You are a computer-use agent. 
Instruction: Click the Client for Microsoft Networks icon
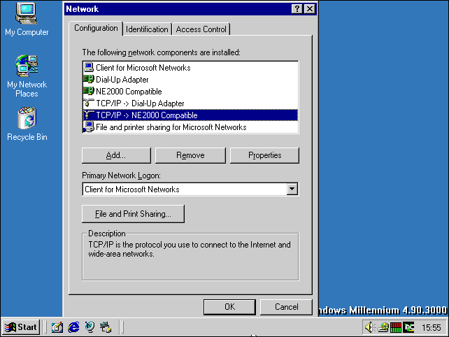pyautogui.click(x=89, y=67)
